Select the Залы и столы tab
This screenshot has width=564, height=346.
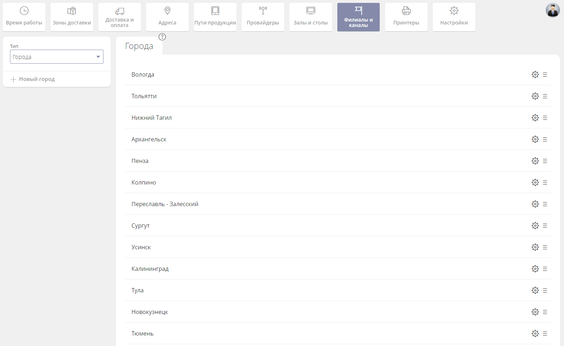click(x=310, y=17)
